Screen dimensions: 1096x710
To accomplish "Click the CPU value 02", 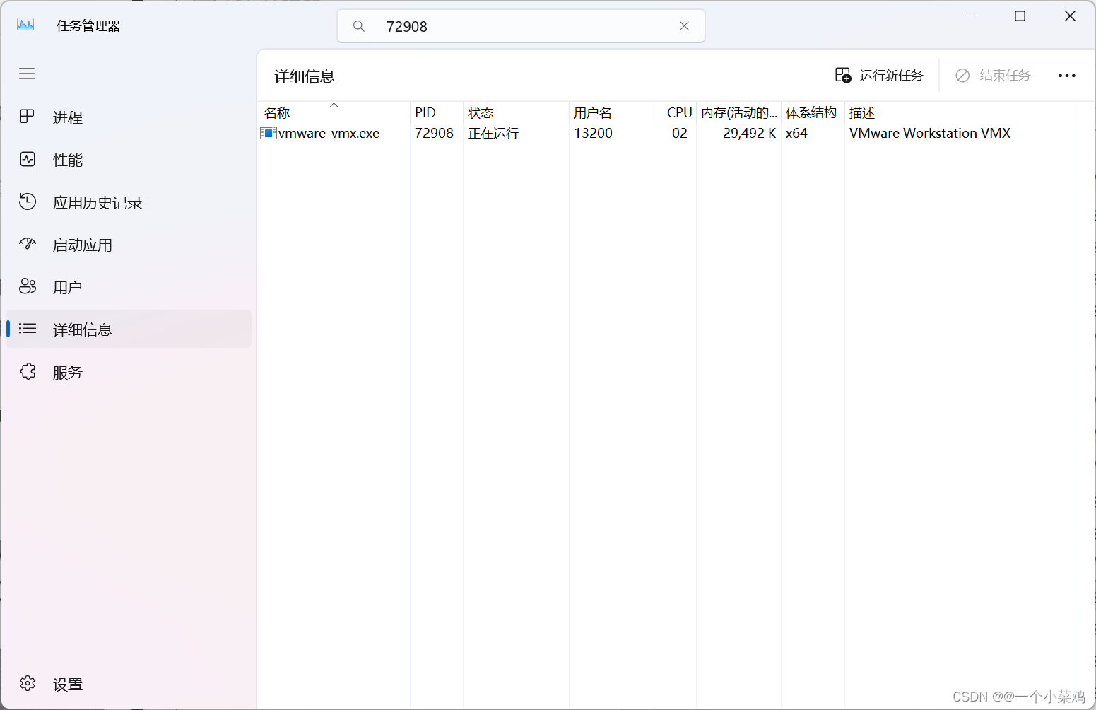I will click(x=679, y=133).
